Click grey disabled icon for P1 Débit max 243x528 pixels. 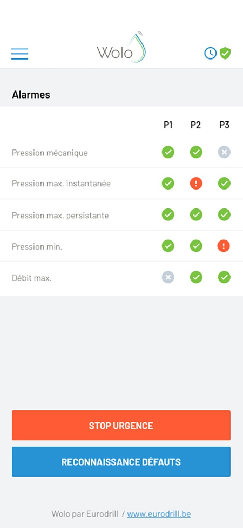point(168,277)
